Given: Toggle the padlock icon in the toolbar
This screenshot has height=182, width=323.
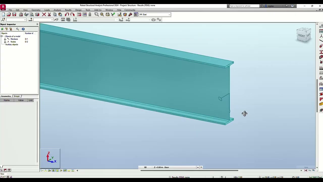Looking at the screenshot, I should tap(90, 14).
